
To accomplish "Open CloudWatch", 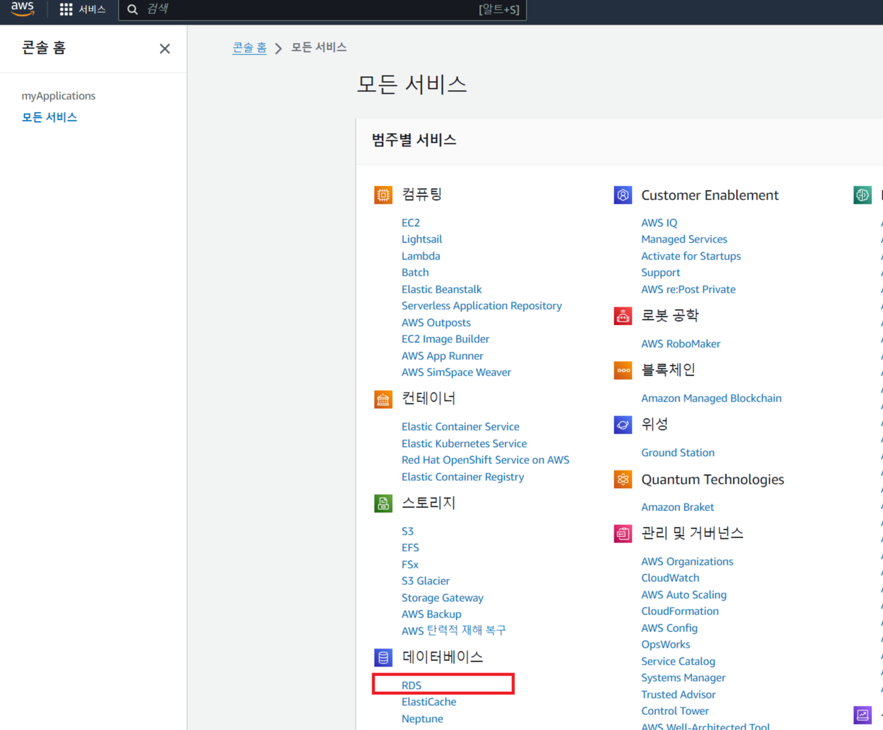I will tap(670, 578).
